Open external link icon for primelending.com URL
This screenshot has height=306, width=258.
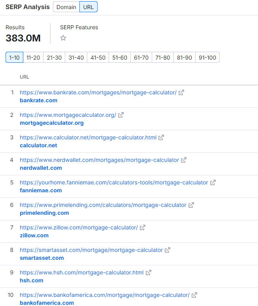tap(191, 205)
